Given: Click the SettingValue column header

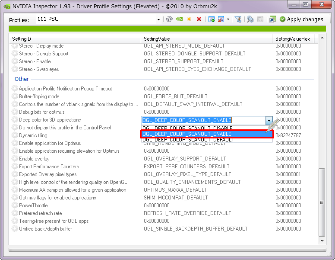Looking at the screenshot, I should (207, 39).
